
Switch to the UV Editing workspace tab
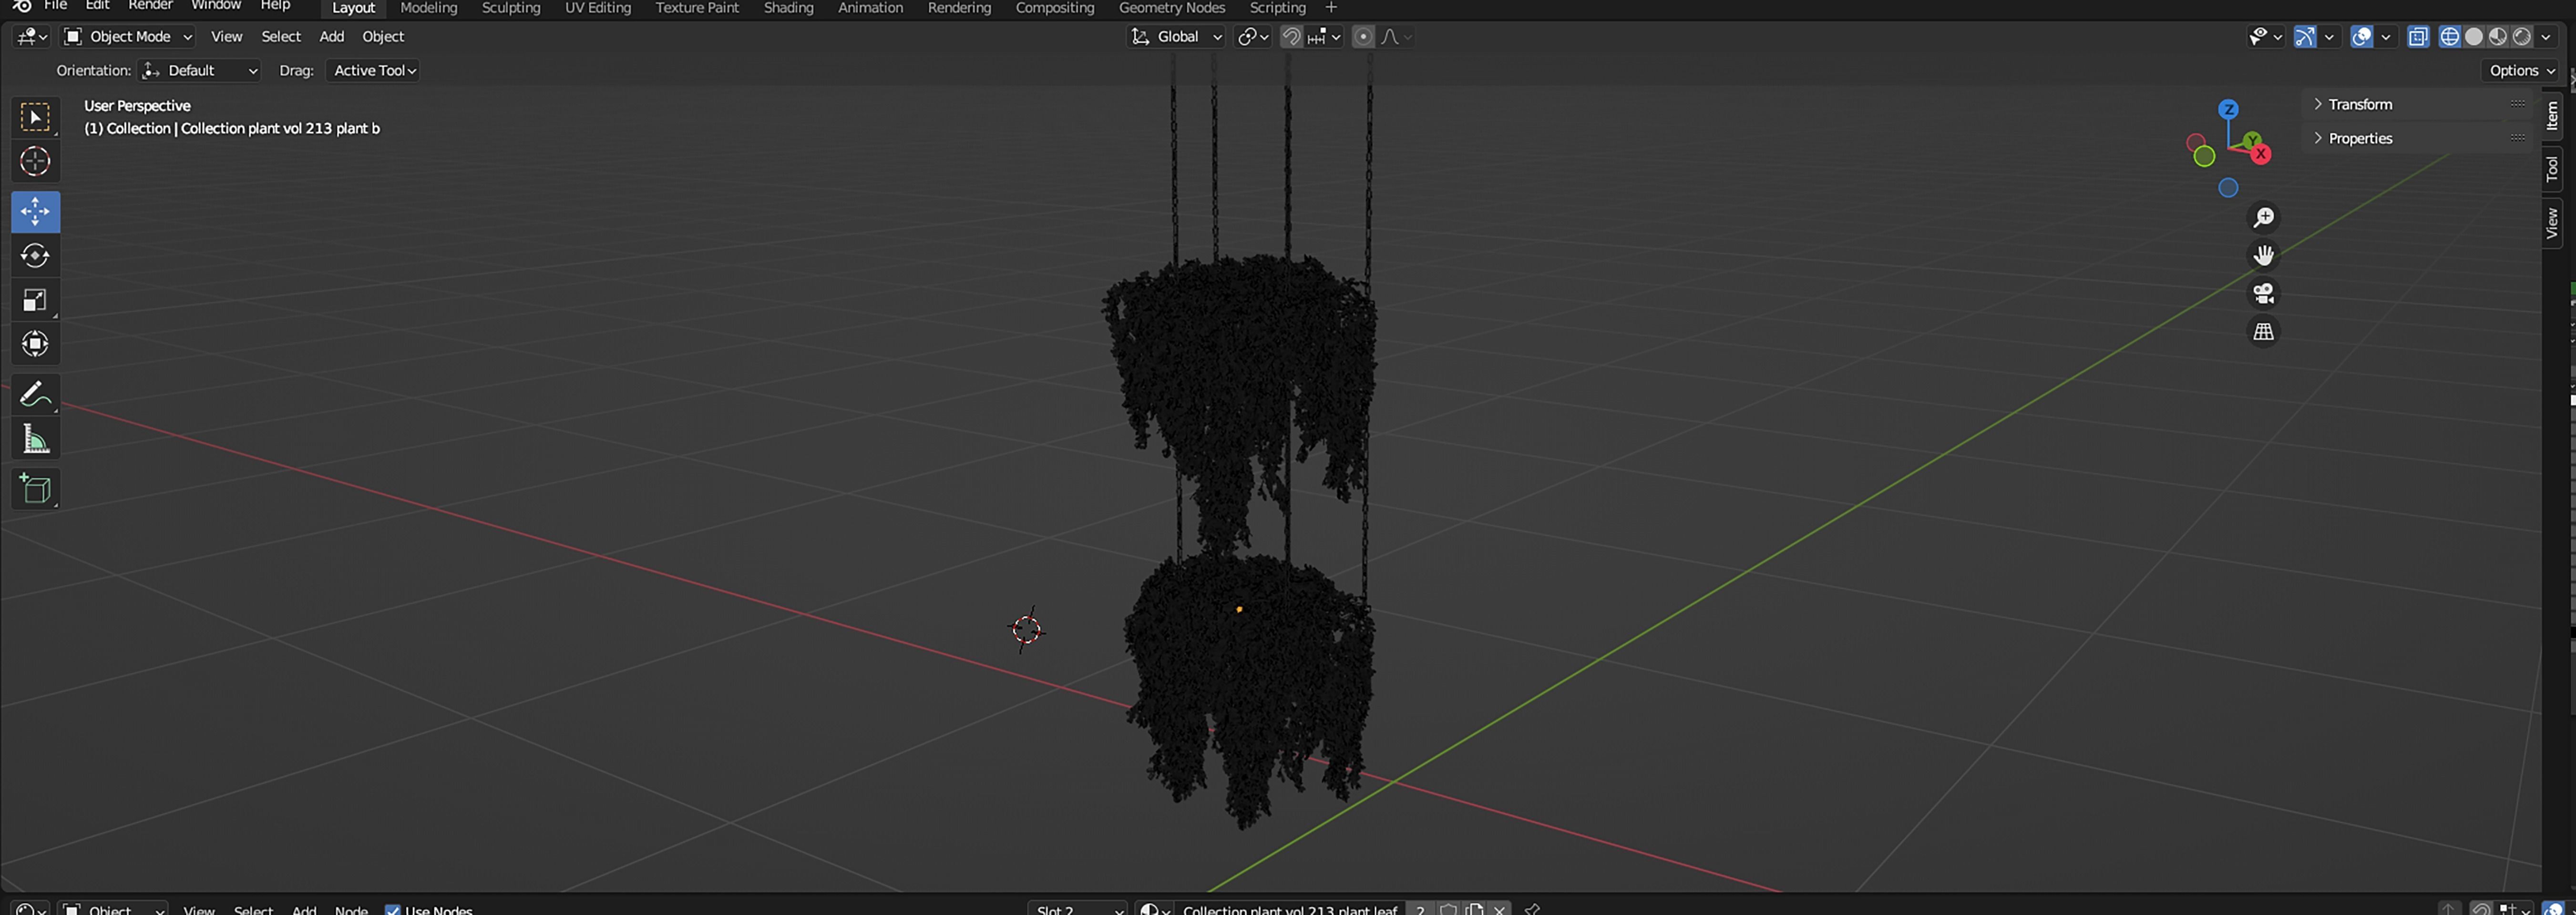click(x=598, y=8)
